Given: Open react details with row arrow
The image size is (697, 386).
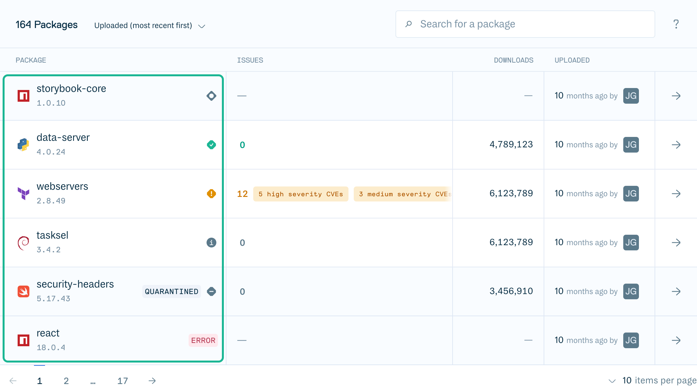Looking at the screenshot, I should pos(676,340).
